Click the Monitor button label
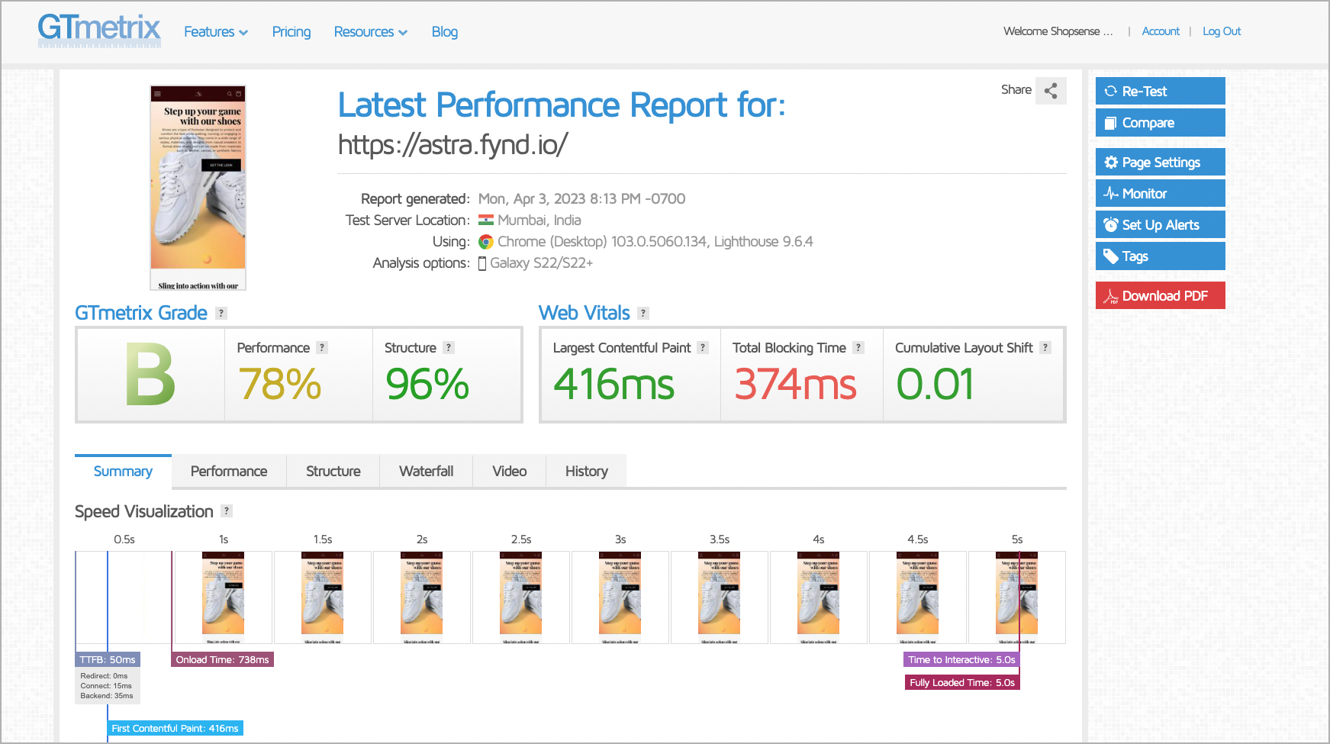Viewport: 1330px width, 744px height. (x=1145, y=194)
